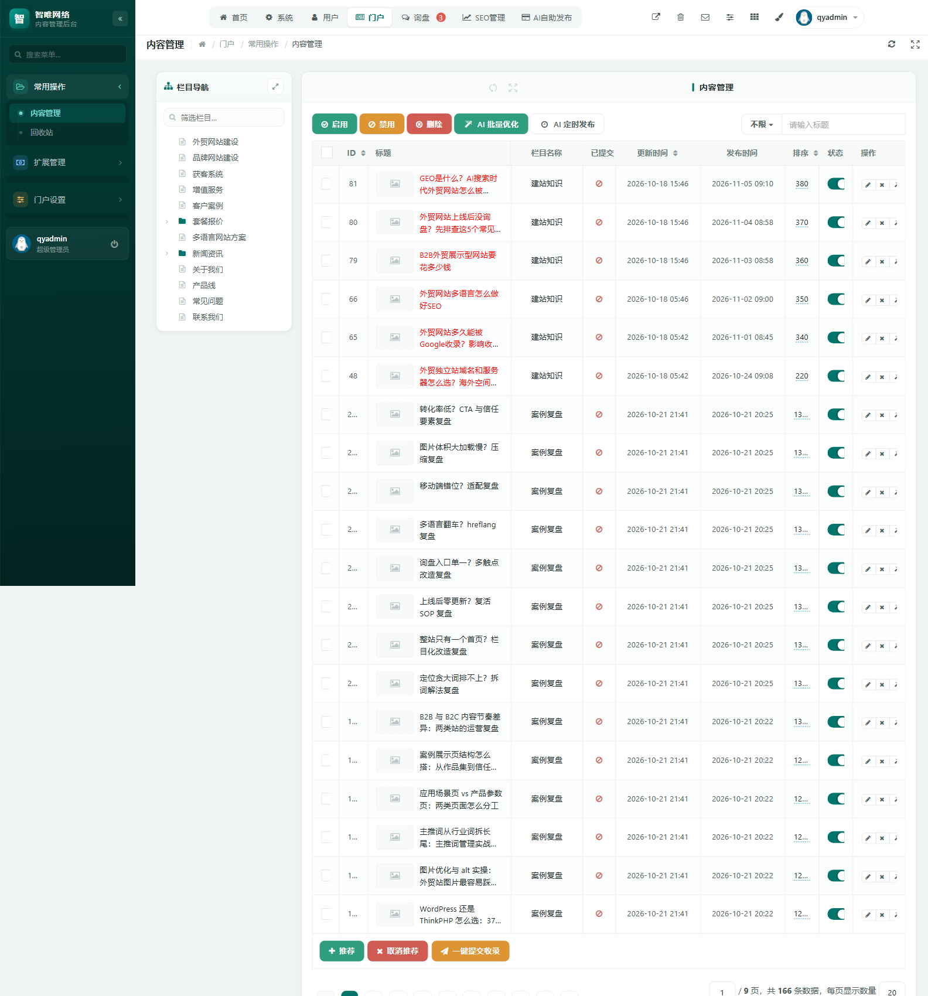928x996 pixels.
Task: Tick the checkbox for row 79
Action: pos(326,260)
